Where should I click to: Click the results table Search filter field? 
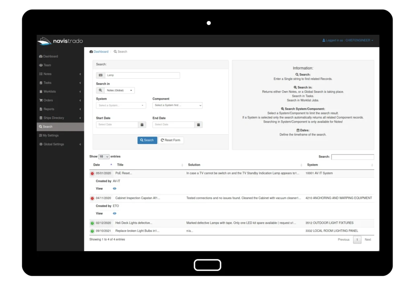352,157
